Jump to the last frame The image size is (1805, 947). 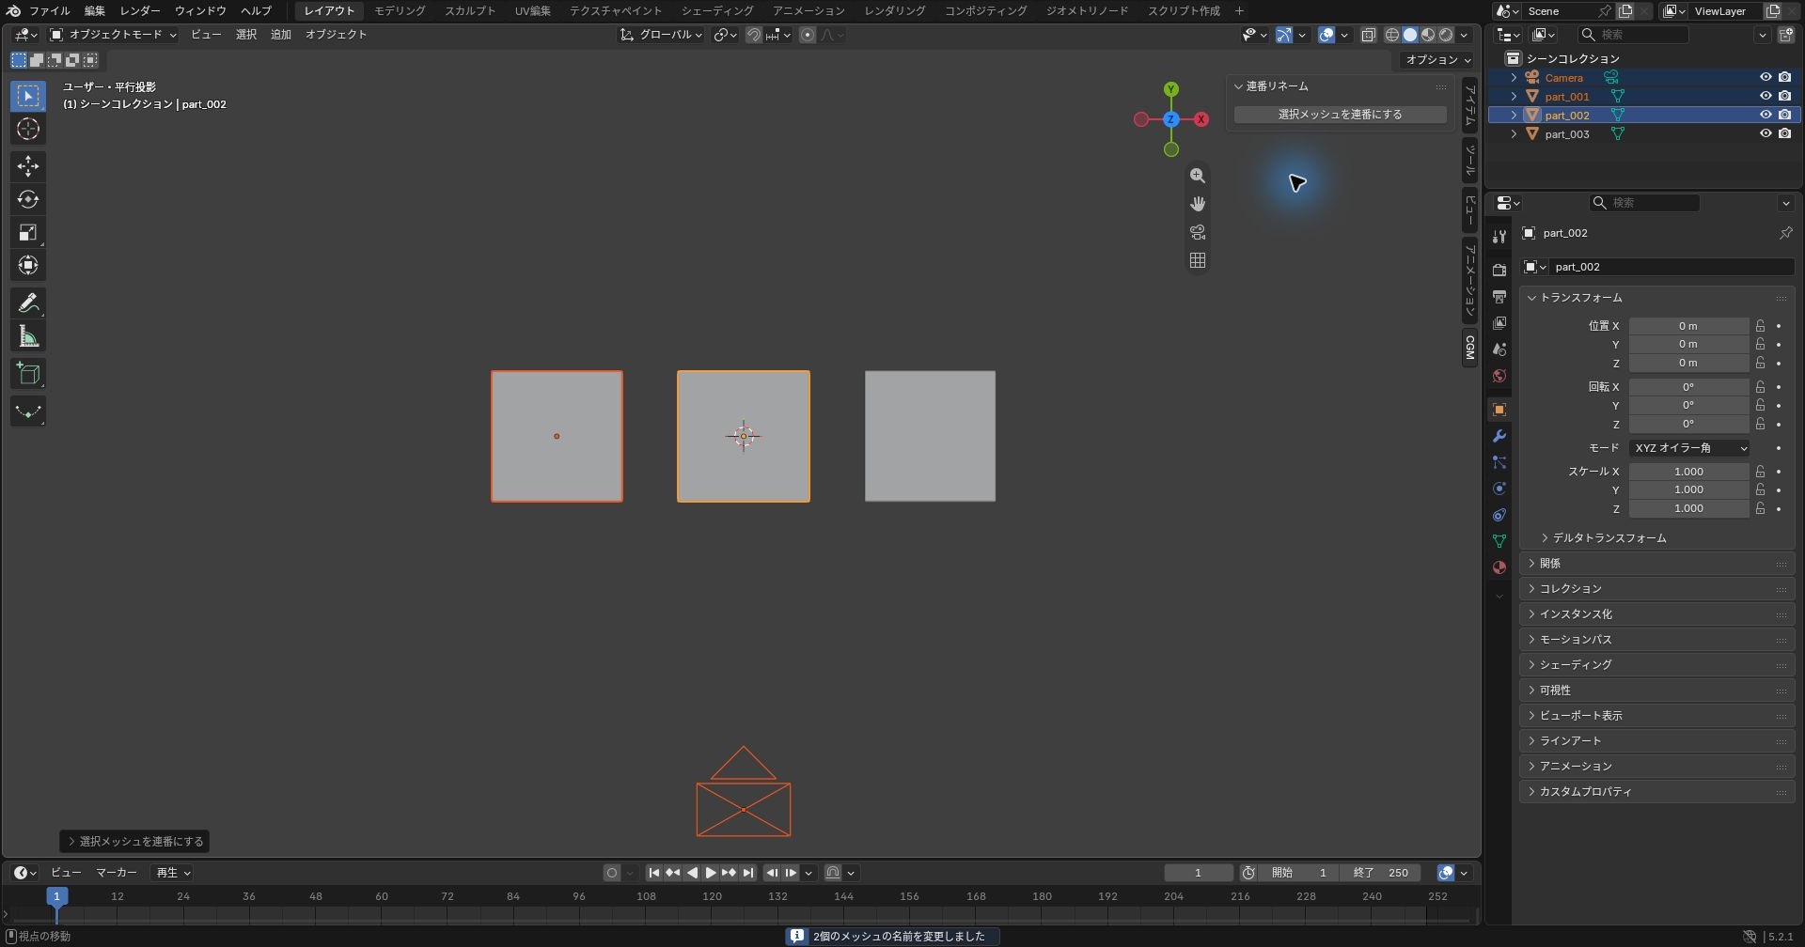pyautogui.click(x=748, y=873)
